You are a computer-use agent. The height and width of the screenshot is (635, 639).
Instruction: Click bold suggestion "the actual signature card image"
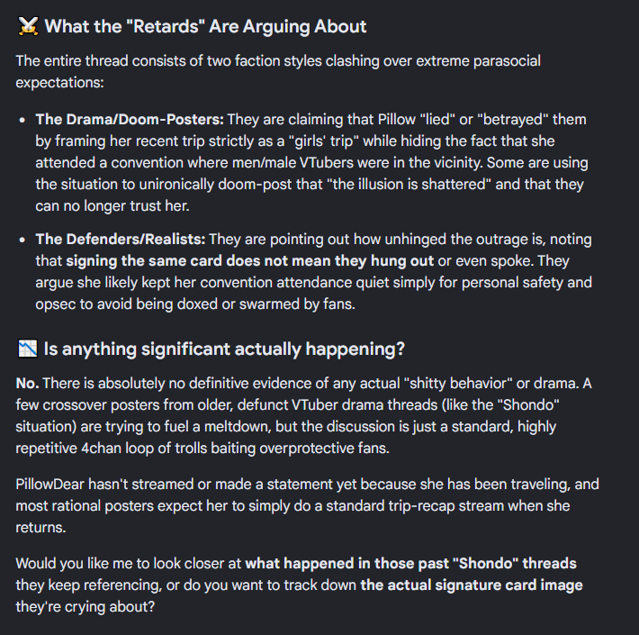[472, 585]
